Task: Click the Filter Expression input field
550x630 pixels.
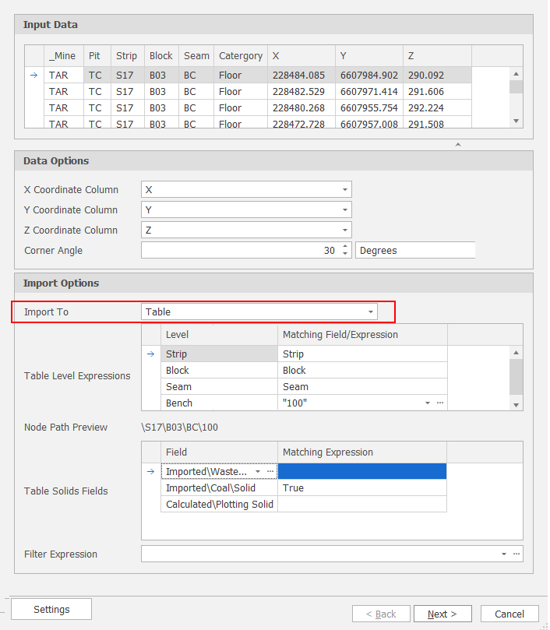Action: click(319, 554)
